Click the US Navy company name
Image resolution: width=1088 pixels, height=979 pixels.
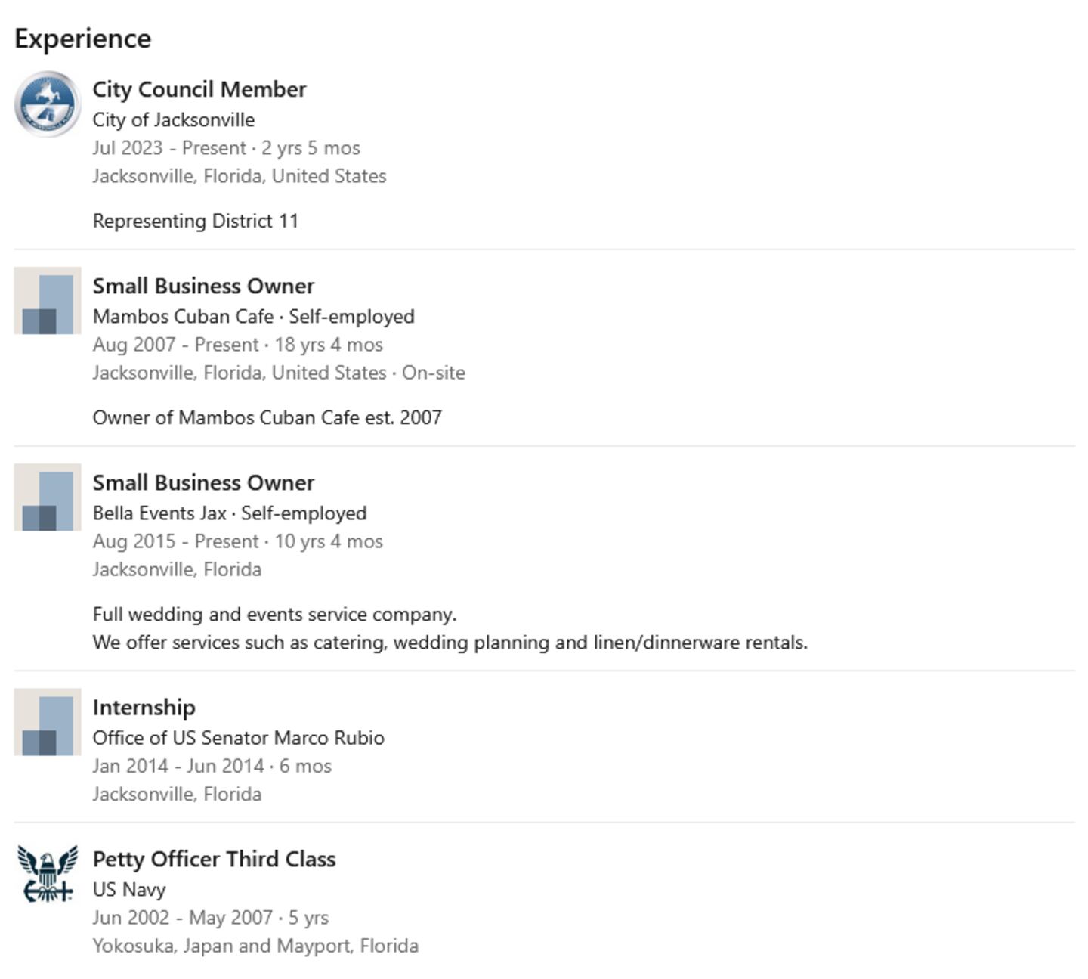point(129,890)
